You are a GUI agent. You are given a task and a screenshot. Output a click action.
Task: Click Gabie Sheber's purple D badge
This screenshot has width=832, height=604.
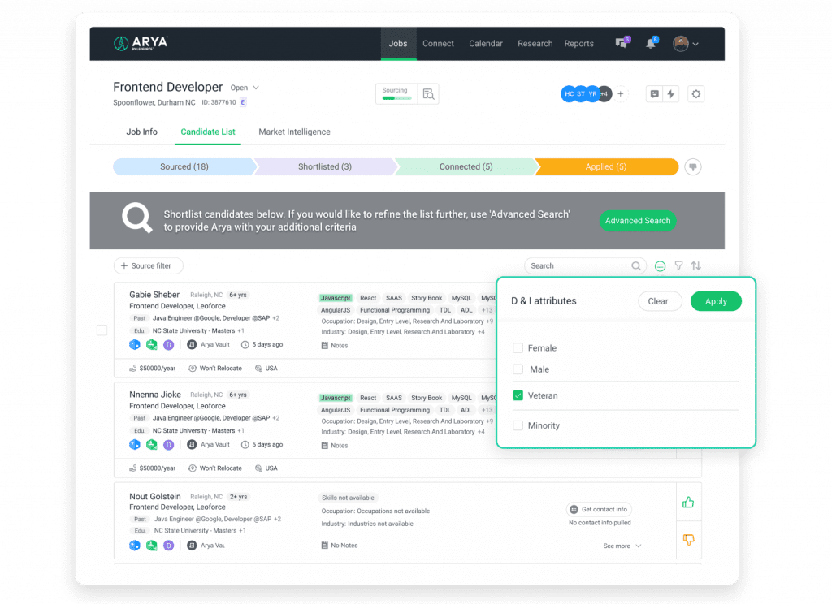click(x=169, y=345)
